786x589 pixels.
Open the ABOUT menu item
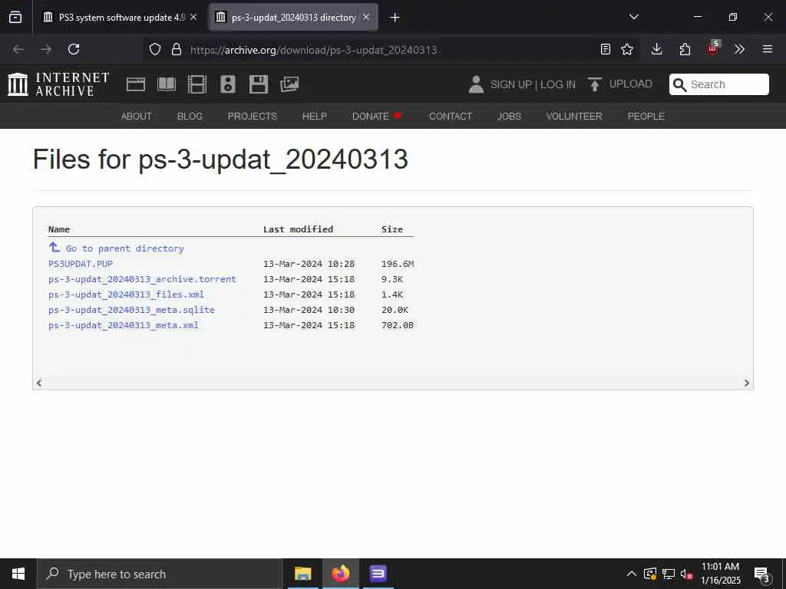137,117
